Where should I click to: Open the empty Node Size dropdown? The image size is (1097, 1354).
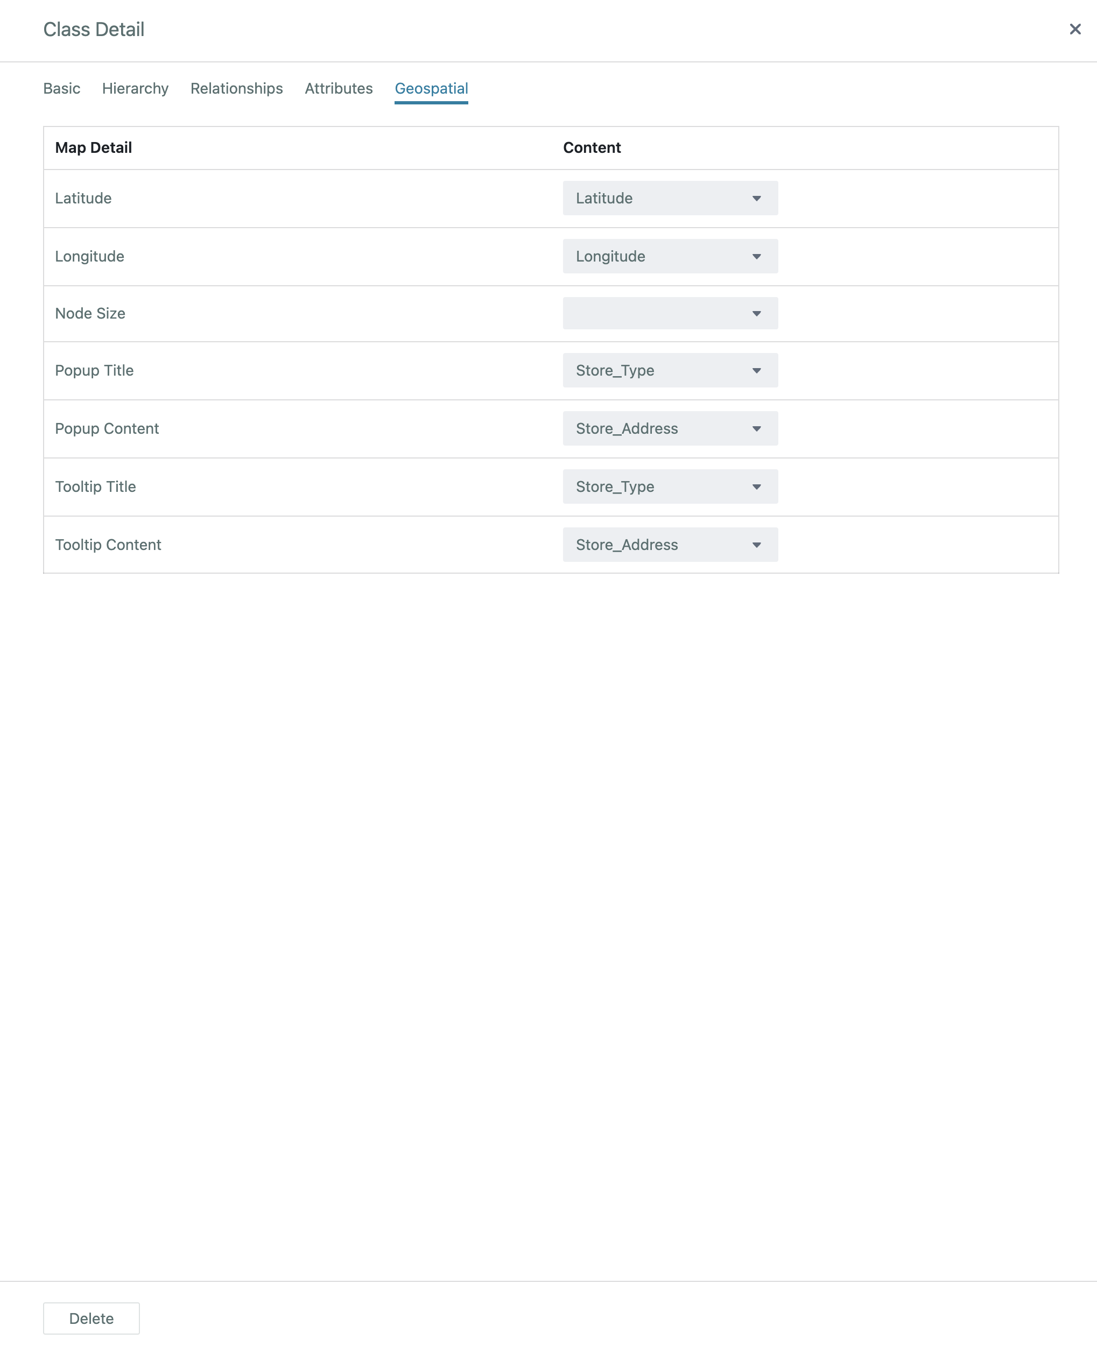[x=670, y=313]
